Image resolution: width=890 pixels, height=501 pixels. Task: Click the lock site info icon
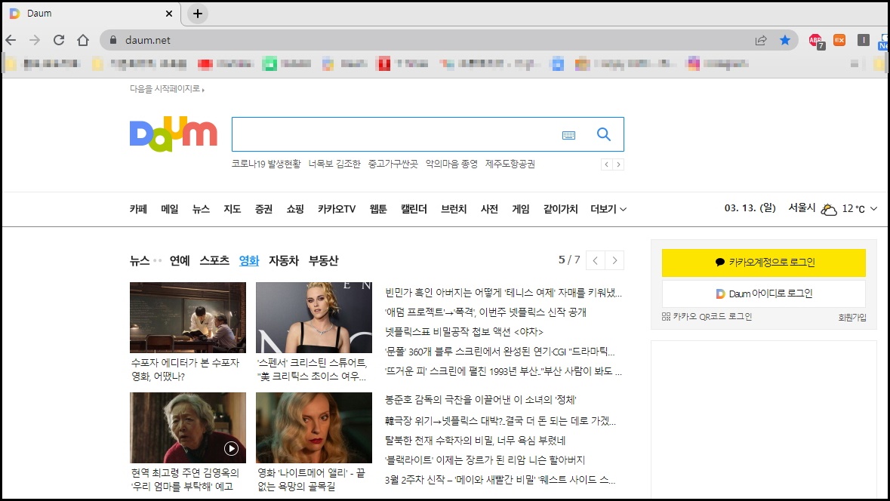[113, 40]
